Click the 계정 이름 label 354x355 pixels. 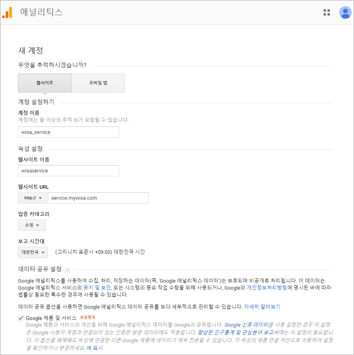pos(28,112)
